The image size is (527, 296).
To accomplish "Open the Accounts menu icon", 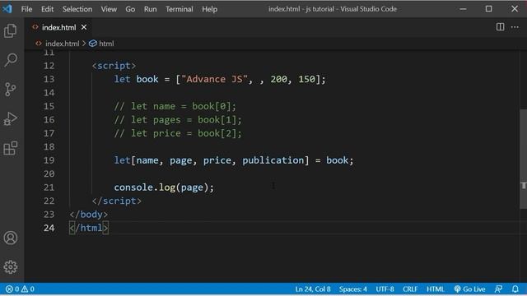I will (x=11, y=238).
